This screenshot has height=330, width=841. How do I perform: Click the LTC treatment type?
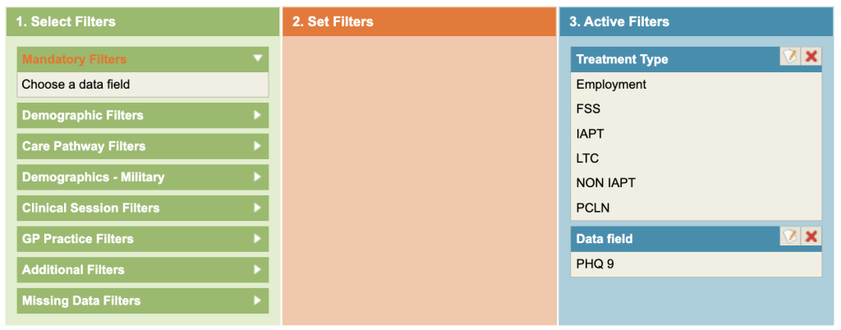point(588,158)
